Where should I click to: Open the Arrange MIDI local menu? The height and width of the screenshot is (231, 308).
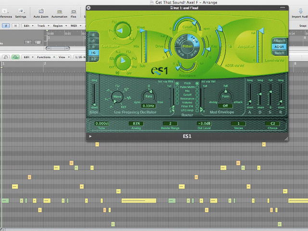coord(76,26)
